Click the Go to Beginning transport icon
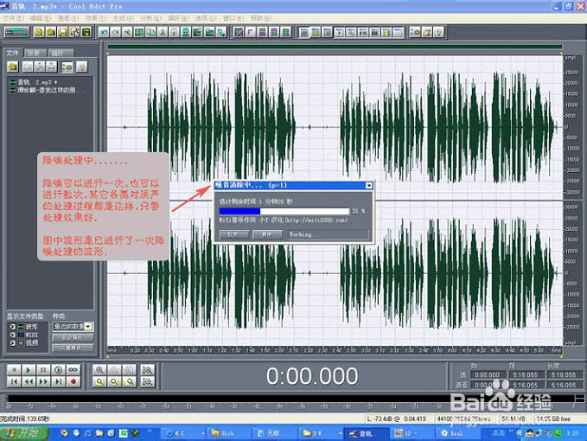587x441 pixels. (14, 382)
